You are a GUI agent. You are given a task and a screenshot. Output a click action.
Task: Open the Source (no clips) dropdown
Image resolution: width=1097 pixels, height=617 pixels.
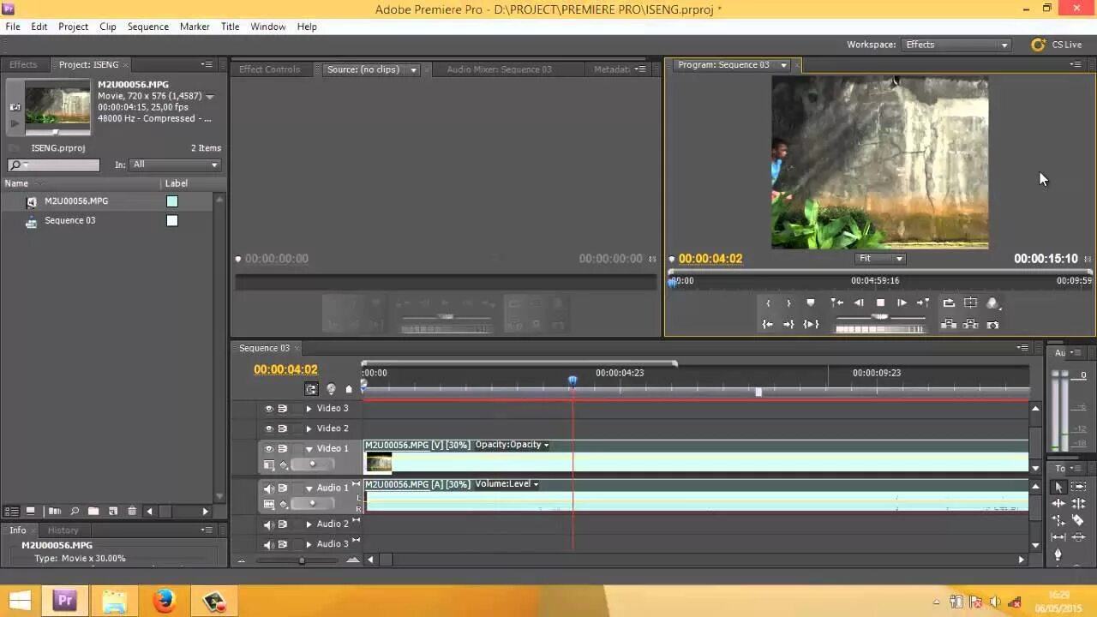pyautogui.click(x=413, y=70)
